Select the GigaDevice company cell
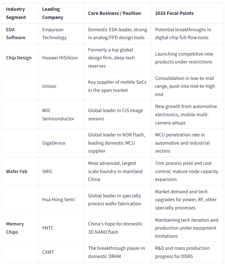The height and width of the screenshot is (264, 225). coord(54,143)
